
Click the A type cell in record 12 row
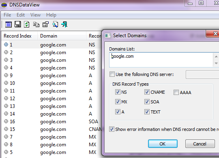pyautogui.click(x=90, y=99)
